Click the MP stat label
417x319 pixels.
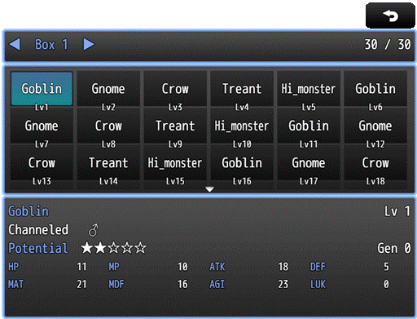114,267
